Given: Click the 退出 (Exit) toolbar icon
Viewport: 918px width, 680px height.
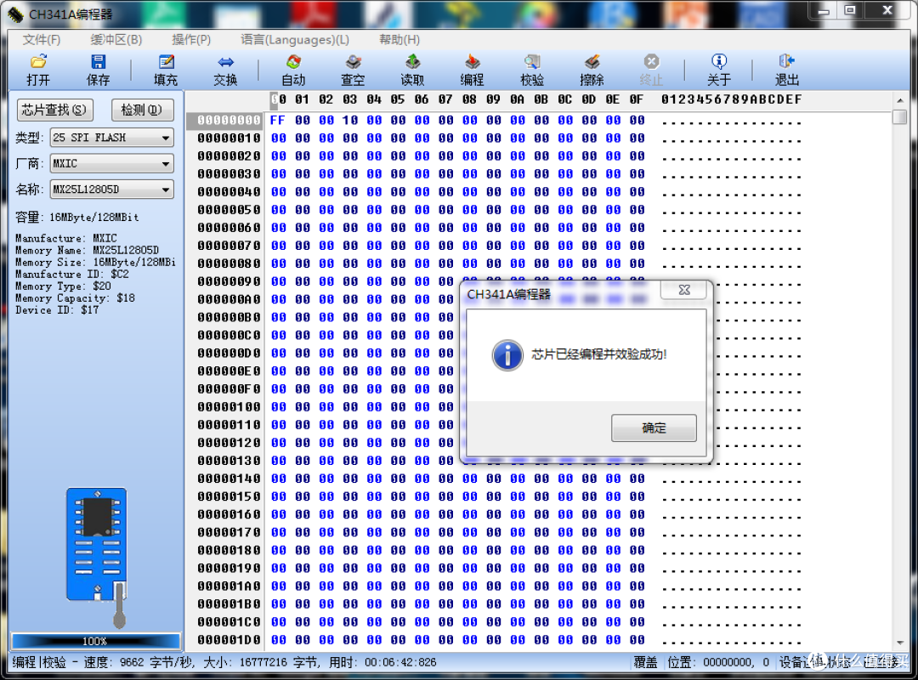Looking at the screenshot, I should tap(787, 70).
